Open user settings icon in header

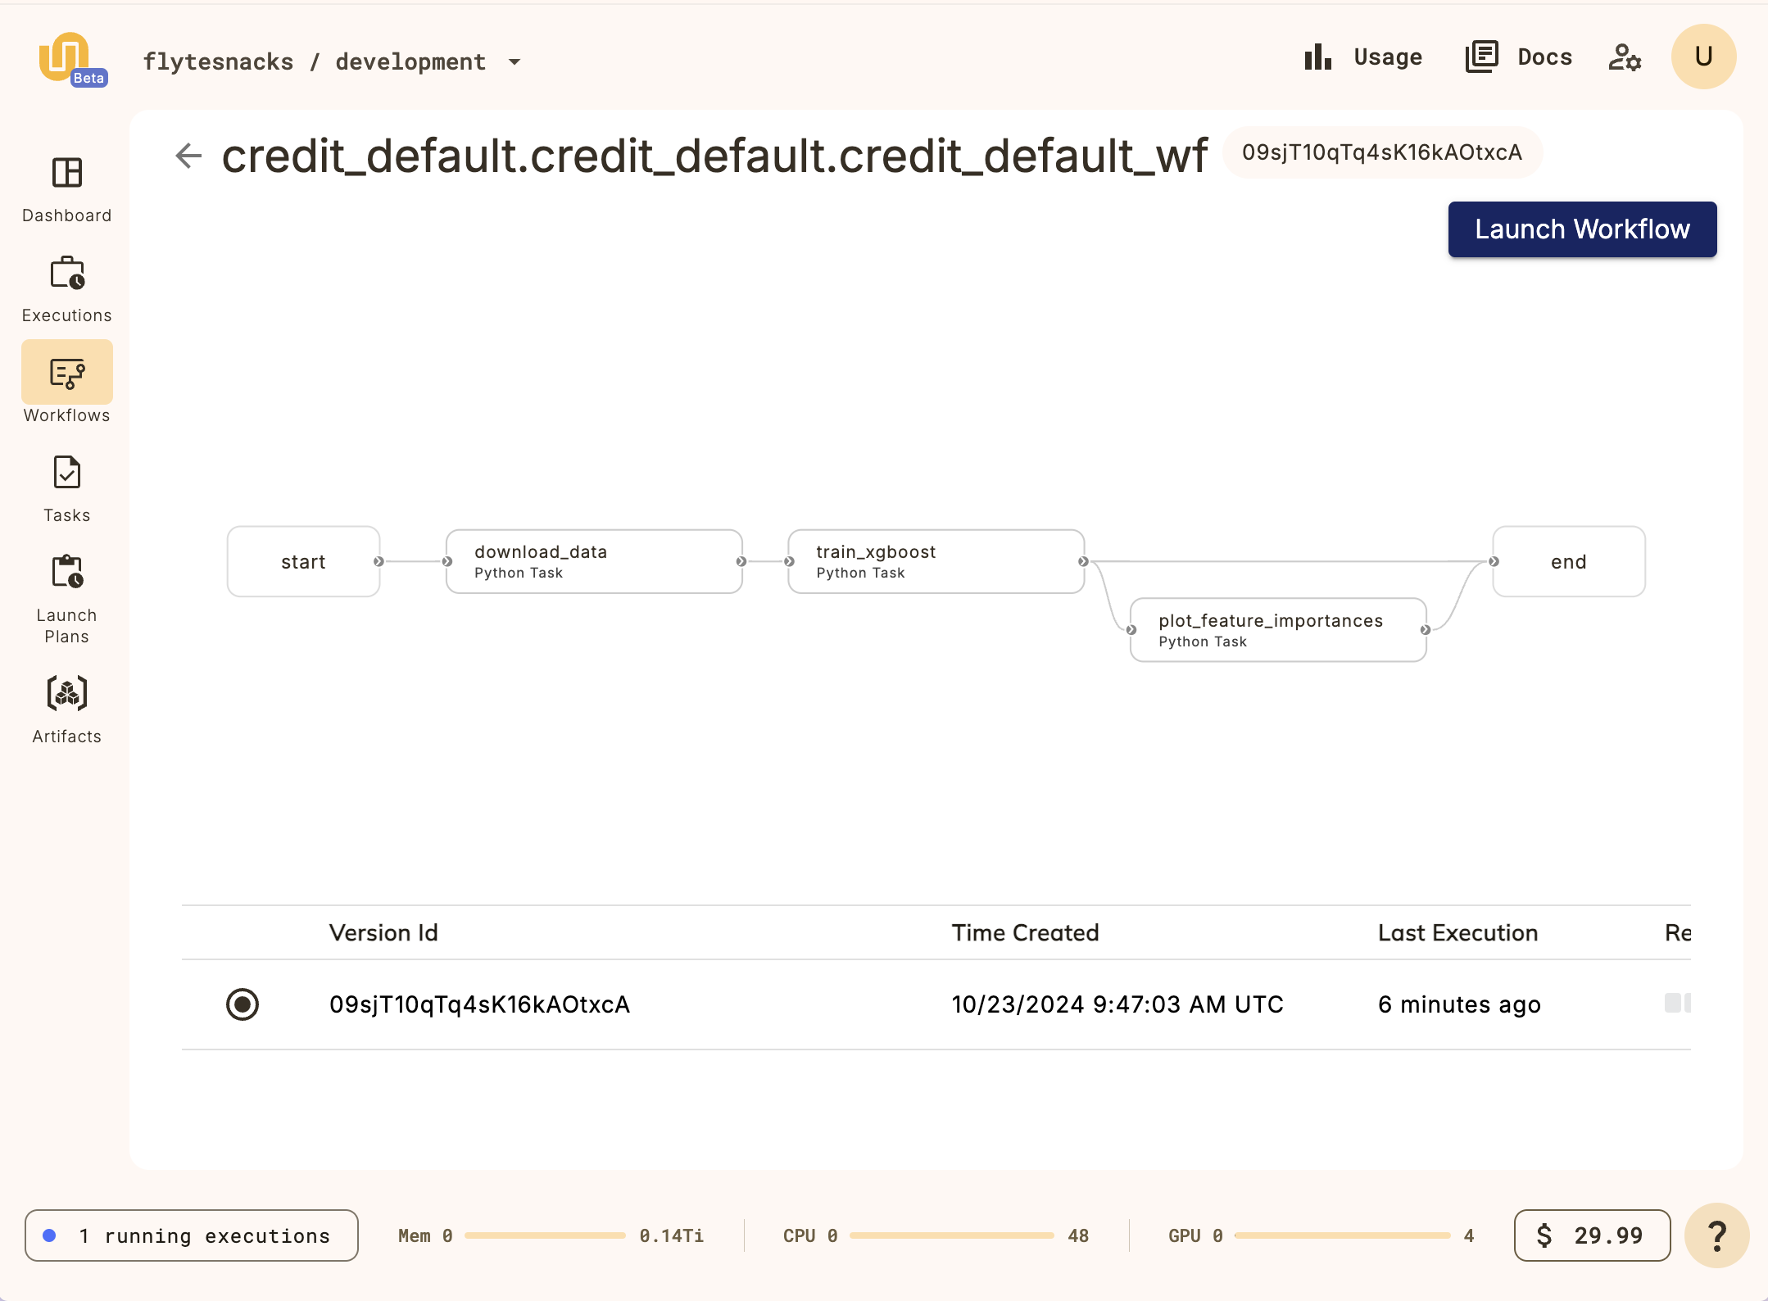[x=1624, y=57]
